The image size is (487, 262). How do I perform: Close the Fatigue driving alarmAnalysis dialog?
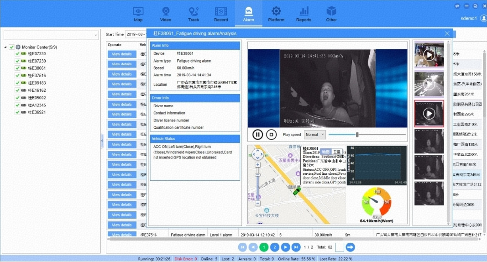pyautogui.click(x=447, y=33)
